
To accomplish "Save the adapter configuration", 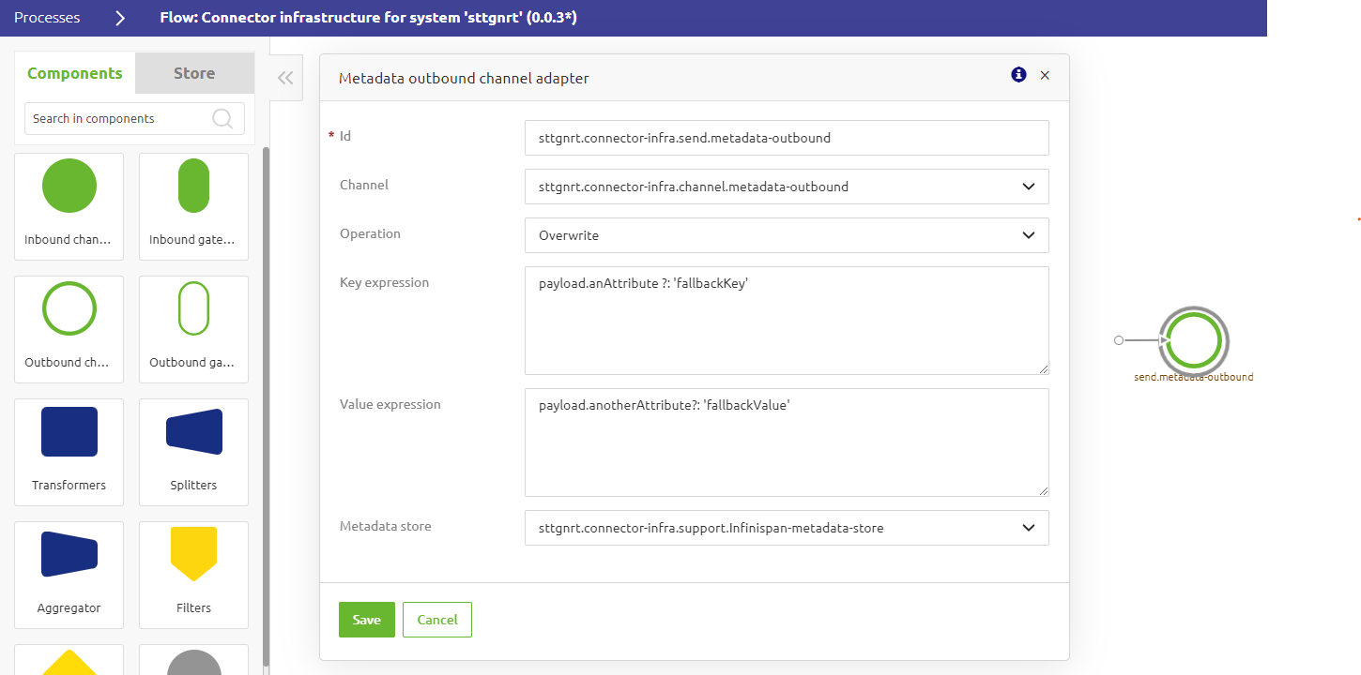I will click(366, 619).
